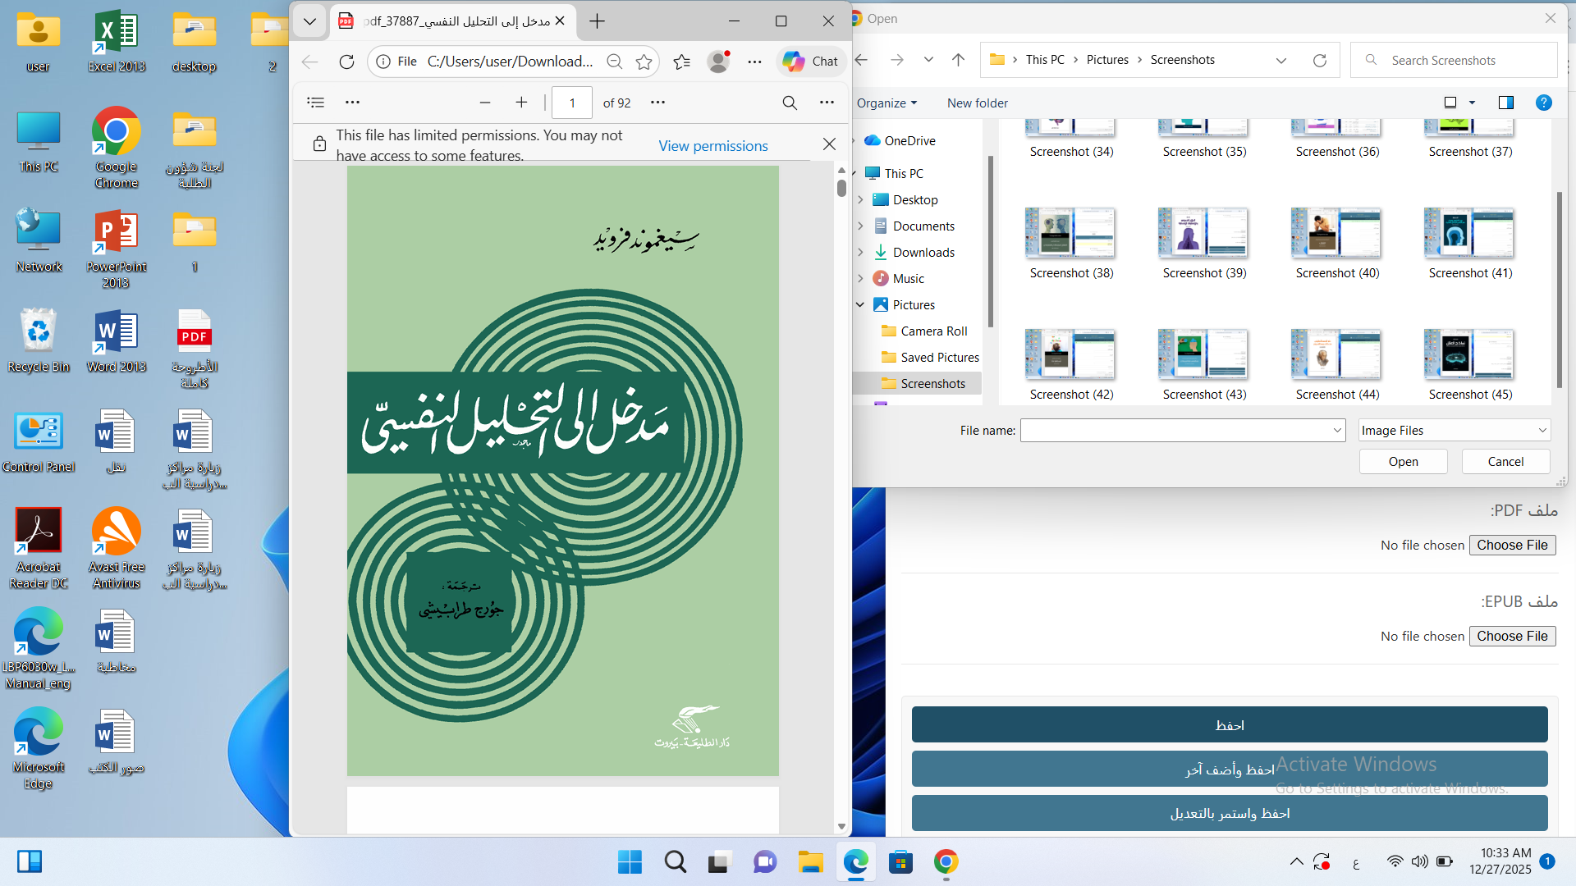Click View permissions link
This screenshot has width=1576, height=886.
click(713, 146)
